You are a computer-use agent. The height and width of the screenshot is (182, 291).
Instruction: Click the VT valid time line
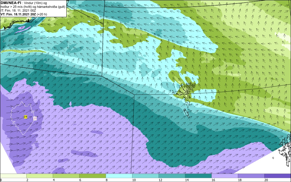pos(24,14)
